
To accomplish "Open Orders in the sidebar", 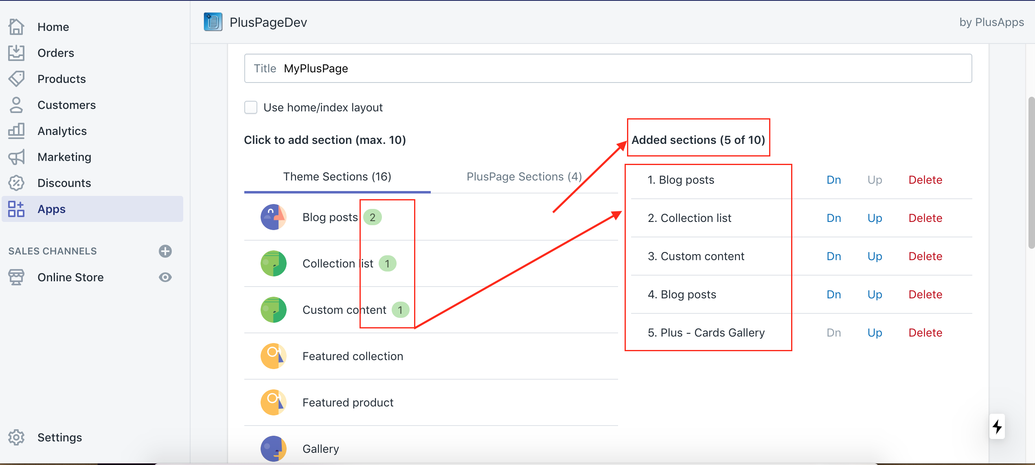I will [56, 52].
